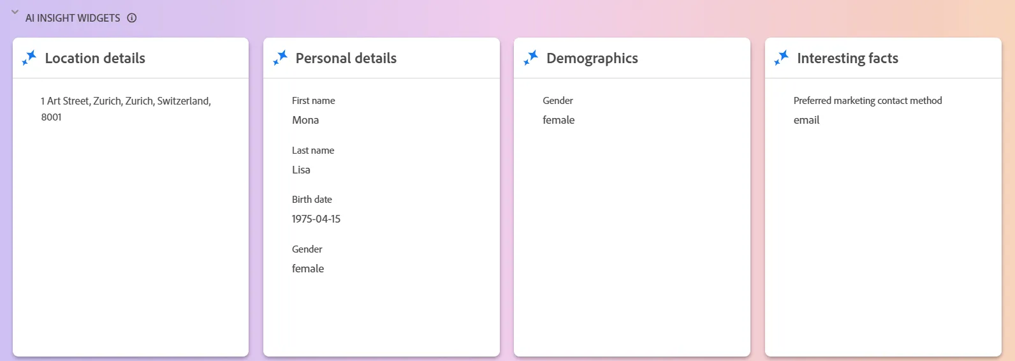This screenshot has height=361, width=1015.
Task: Click the sparkle icon on Location details
Action: coord(29,58)
